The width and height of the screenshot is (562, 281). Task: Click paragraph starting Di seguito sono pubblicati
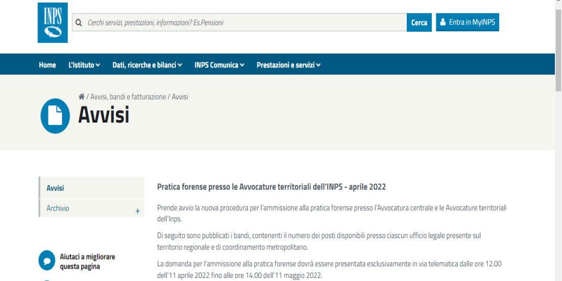point(319,242)
